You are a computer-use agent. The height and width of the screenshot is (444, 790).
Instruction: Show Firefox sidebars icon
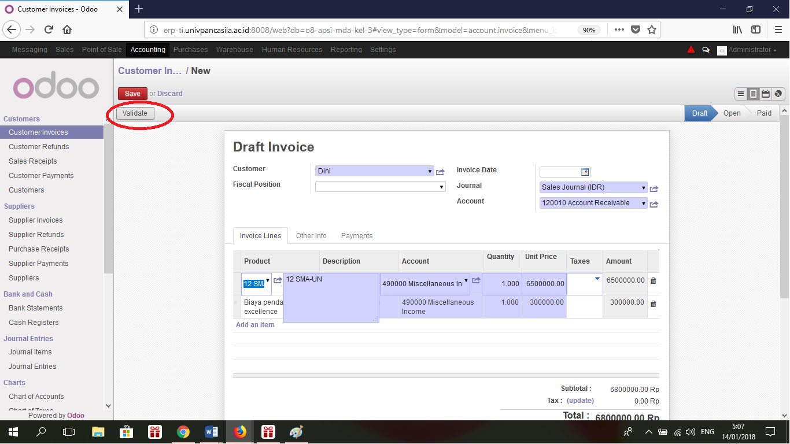point(756,29)
